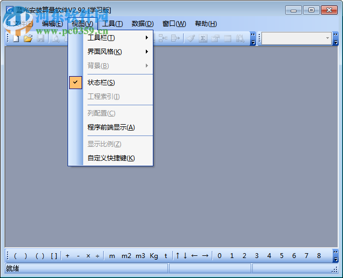Open the 窗口(W) menu
This screenshot has height=278, width=343.
pyautogui.click(x=174, y=24)
